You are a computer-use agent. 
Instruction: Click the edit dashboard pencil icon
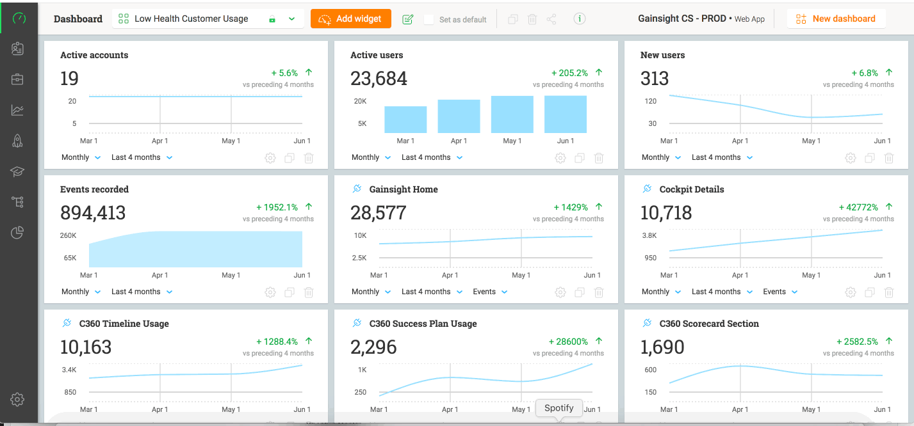tap(408, 19)
